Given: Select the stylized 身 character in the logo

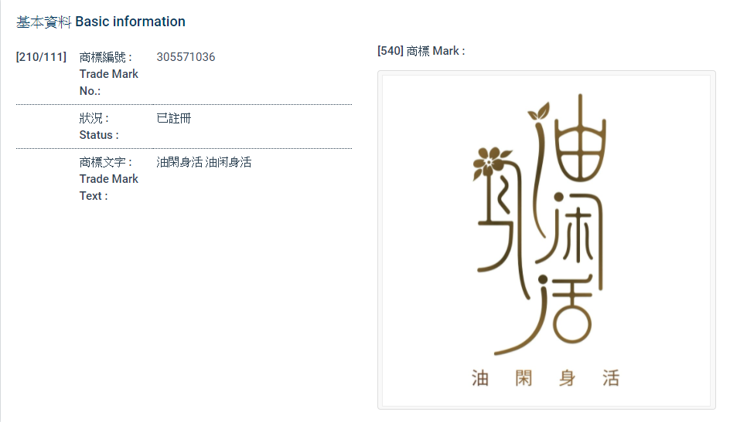Looking at the screenshot, I should (x=499, y=224).
